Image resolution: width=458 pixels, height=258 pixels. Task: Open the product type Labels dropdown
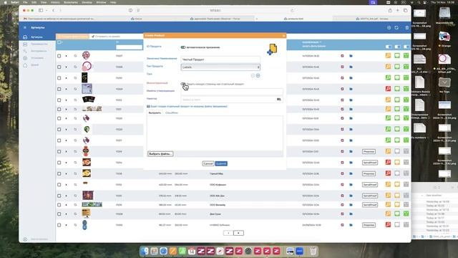pyautogui.click(x=220, y=67)
